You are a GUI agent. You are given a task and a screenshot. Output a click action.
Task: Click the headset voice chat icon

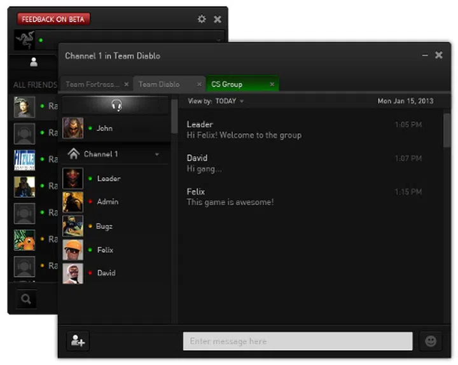116,105
